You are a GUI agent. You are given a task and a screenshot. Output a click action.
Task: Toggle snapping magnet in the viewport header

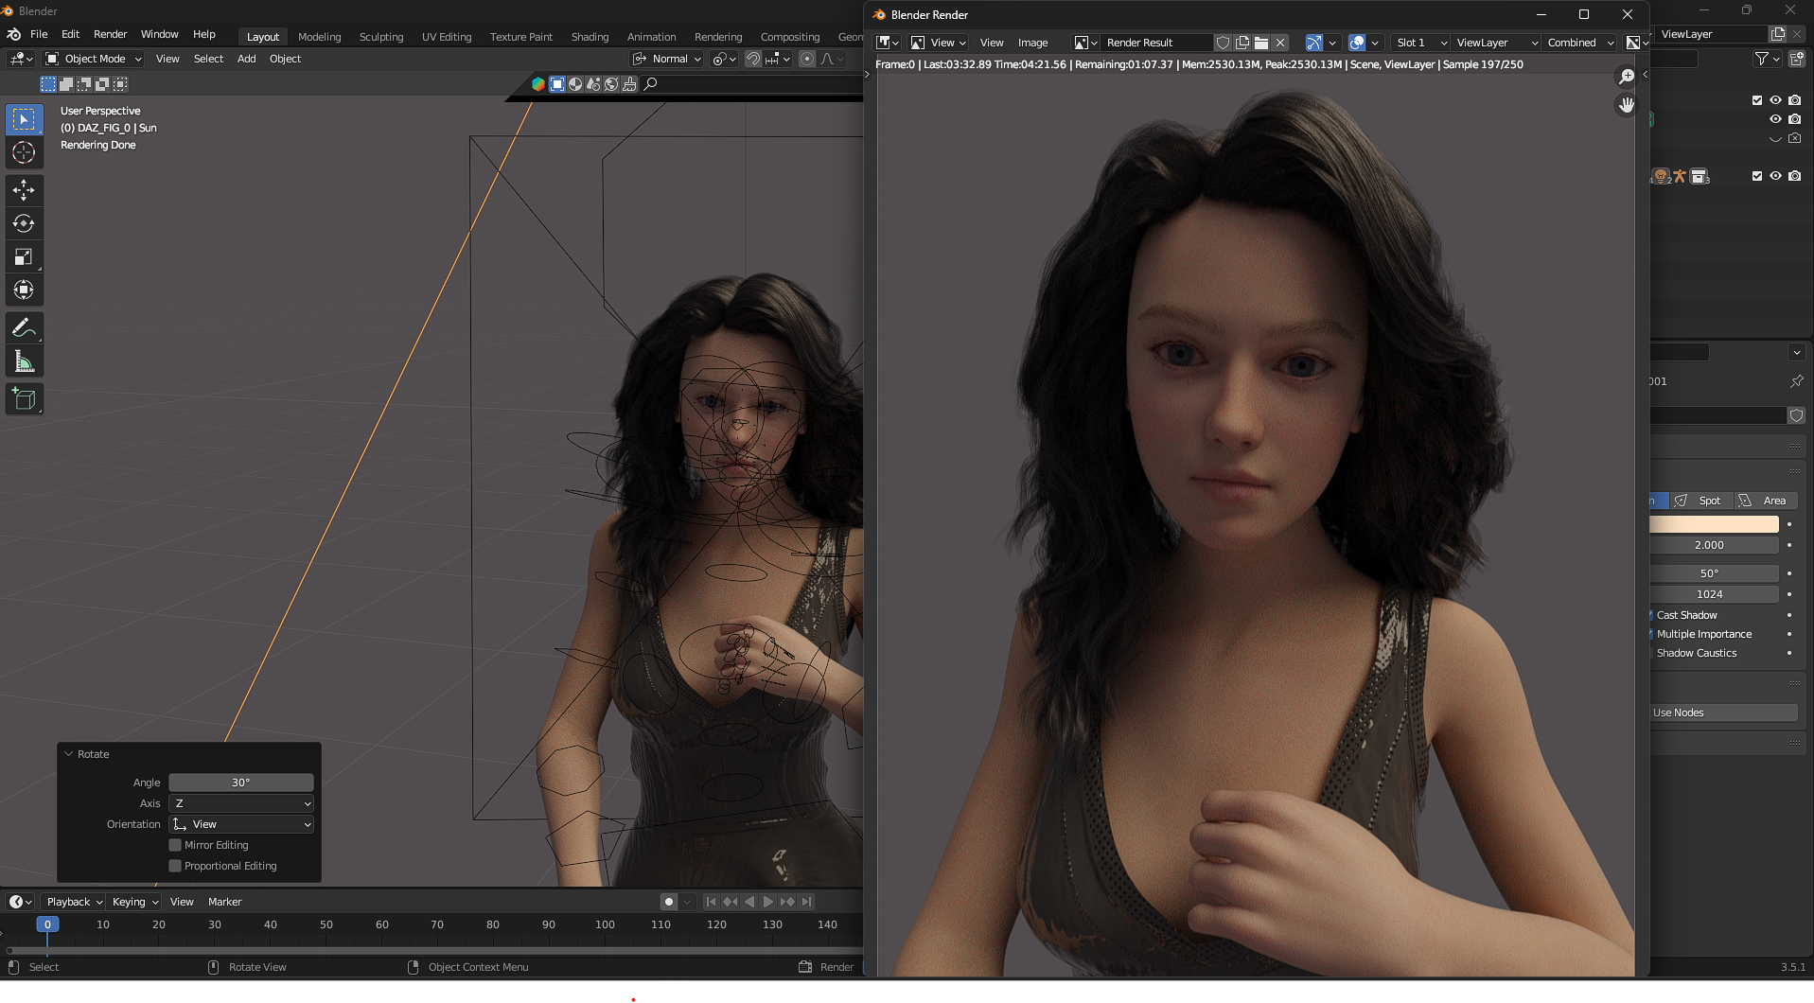click(753, 59)
